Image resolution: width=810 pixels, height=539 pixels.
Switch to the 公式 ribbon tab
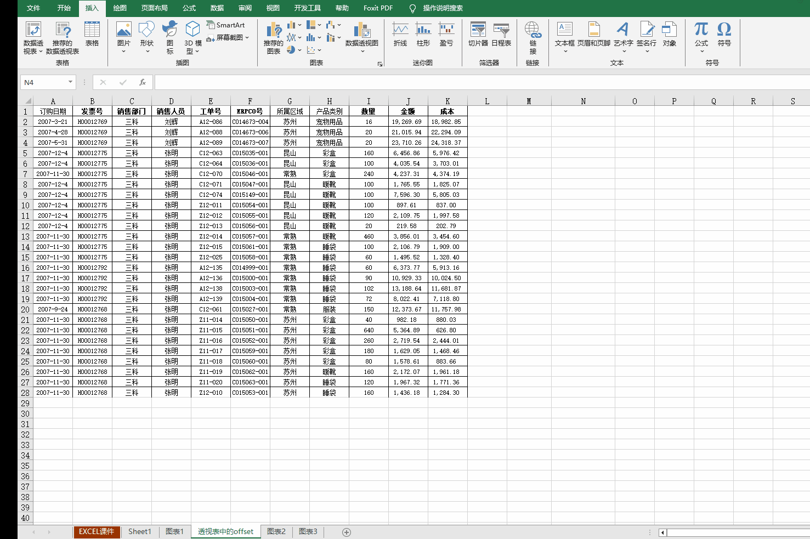pyautogui.click(x=189, y=8)
